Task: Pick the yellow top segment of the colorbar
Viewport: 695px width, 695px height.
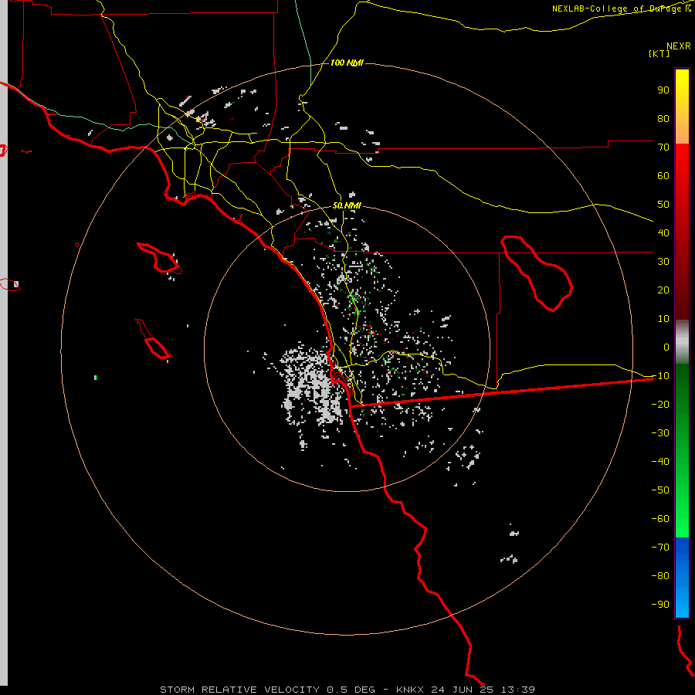Action: (x=682, y=107)
